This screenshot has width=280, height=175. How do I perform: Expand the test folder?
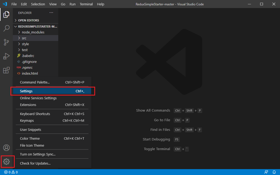pyautogui.click(x=36, y=50)
